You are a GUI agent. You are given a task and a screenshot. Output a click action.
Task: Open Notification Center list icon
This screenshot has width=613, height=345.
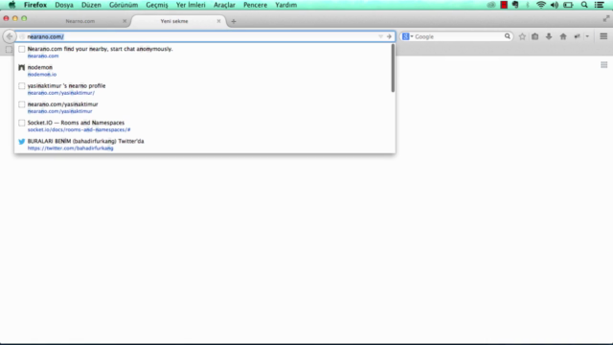click(x=599, y=5)
